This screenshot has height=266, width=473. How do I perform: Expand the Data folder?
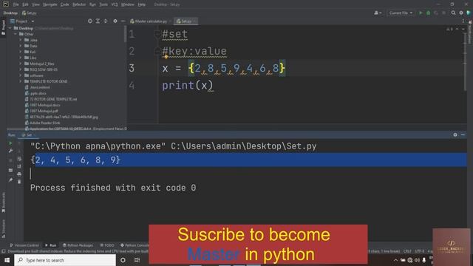tap(21, 46)
